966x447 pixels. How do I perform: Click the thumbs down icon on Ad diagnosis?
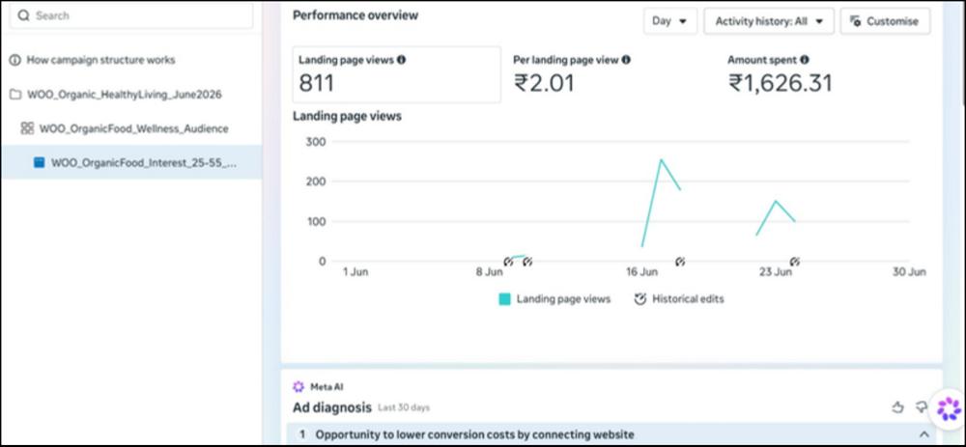(x=921, y=407)
